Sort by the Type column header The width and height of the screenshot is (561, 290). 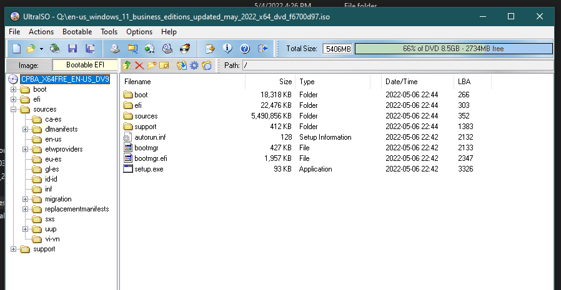pos(333,82)
